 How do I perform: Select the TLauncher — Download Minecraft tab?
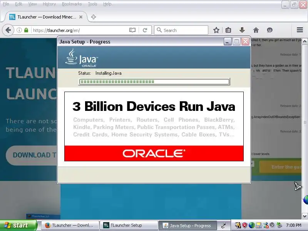[x=45, y=17]
